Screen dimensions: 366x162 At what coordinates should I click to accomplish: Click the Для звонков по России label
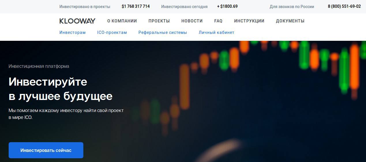[x=292, y=7]
